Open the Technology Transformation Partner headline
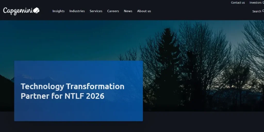This screenshot has height=132, width=264. pos(72,86)
